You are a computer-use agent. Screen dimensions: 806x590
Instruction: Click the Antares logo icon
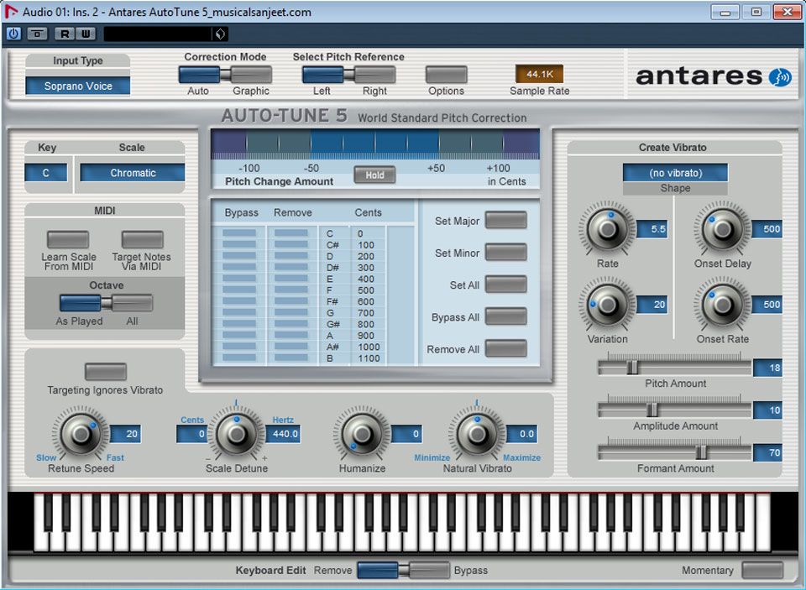[780, 77]
